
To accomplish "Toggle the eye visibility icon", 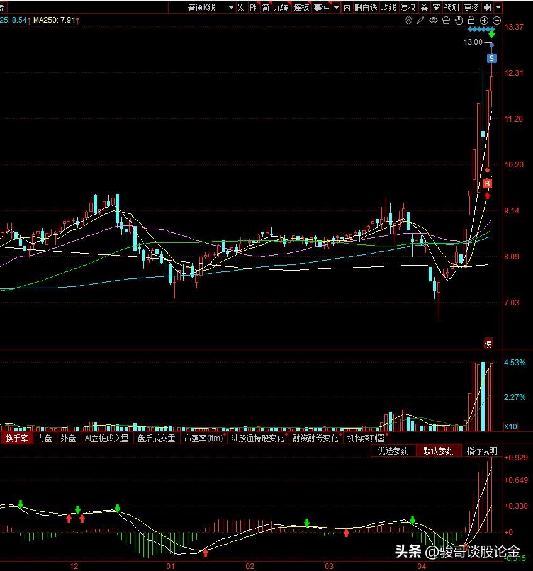I will [x=433, y=20].
